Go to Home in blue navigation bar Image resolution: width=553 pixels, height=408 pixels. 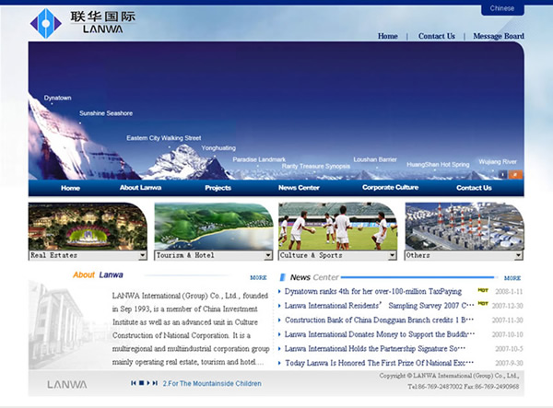point(70,188)
